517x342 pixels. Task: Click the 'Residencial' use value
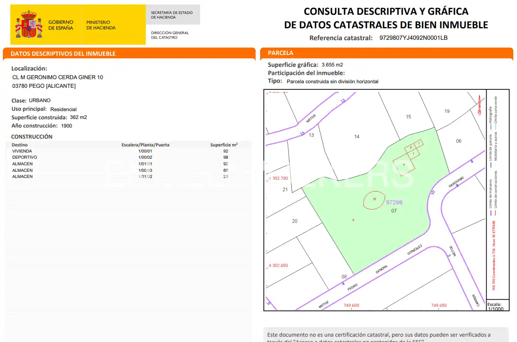click(63, 109)
